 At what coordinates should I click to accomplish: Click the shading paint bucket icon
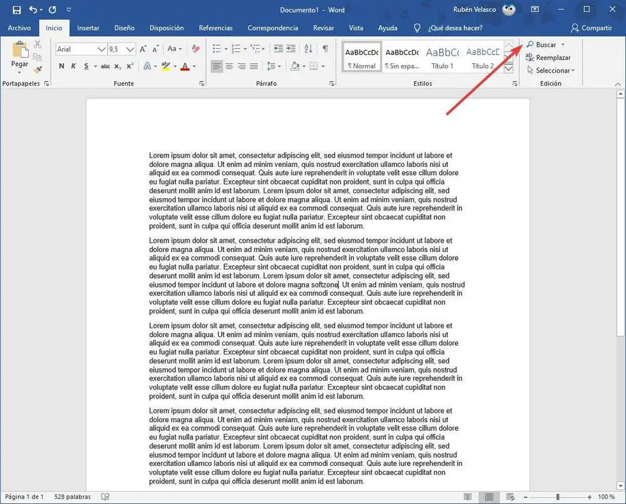295,66
